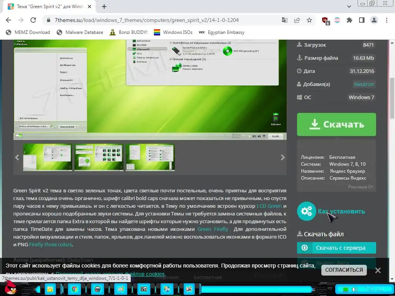The width and height of the screenshot is (395, 296).
Task: Open Firefly three colors link
Action: [51, 244]
